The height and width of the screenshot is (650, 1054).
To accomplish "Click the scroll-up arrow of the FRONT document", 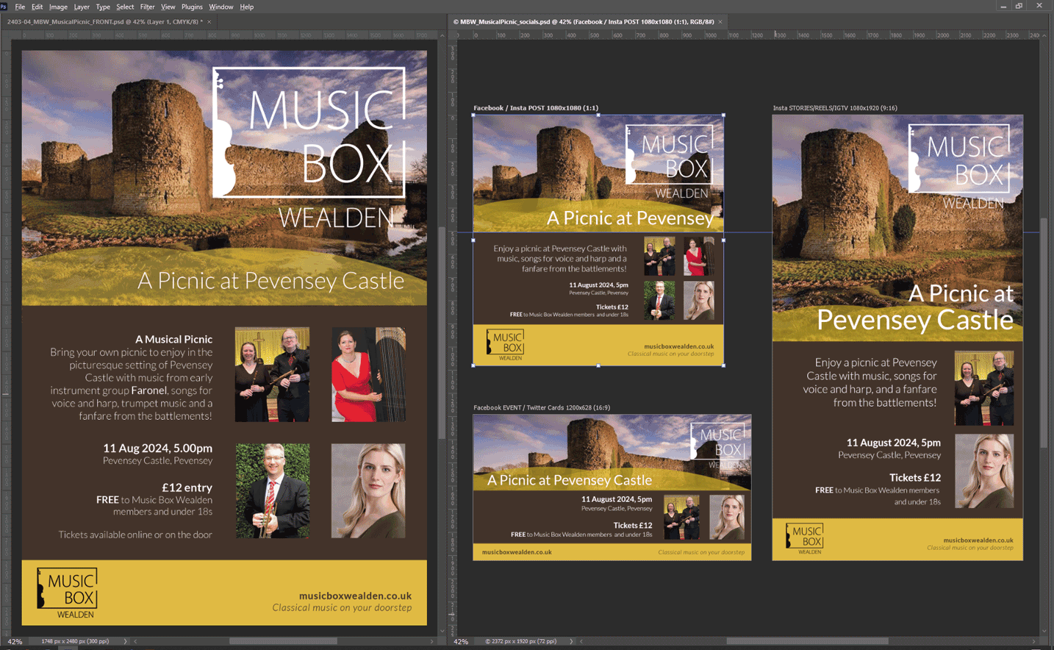I will (442, 36).
